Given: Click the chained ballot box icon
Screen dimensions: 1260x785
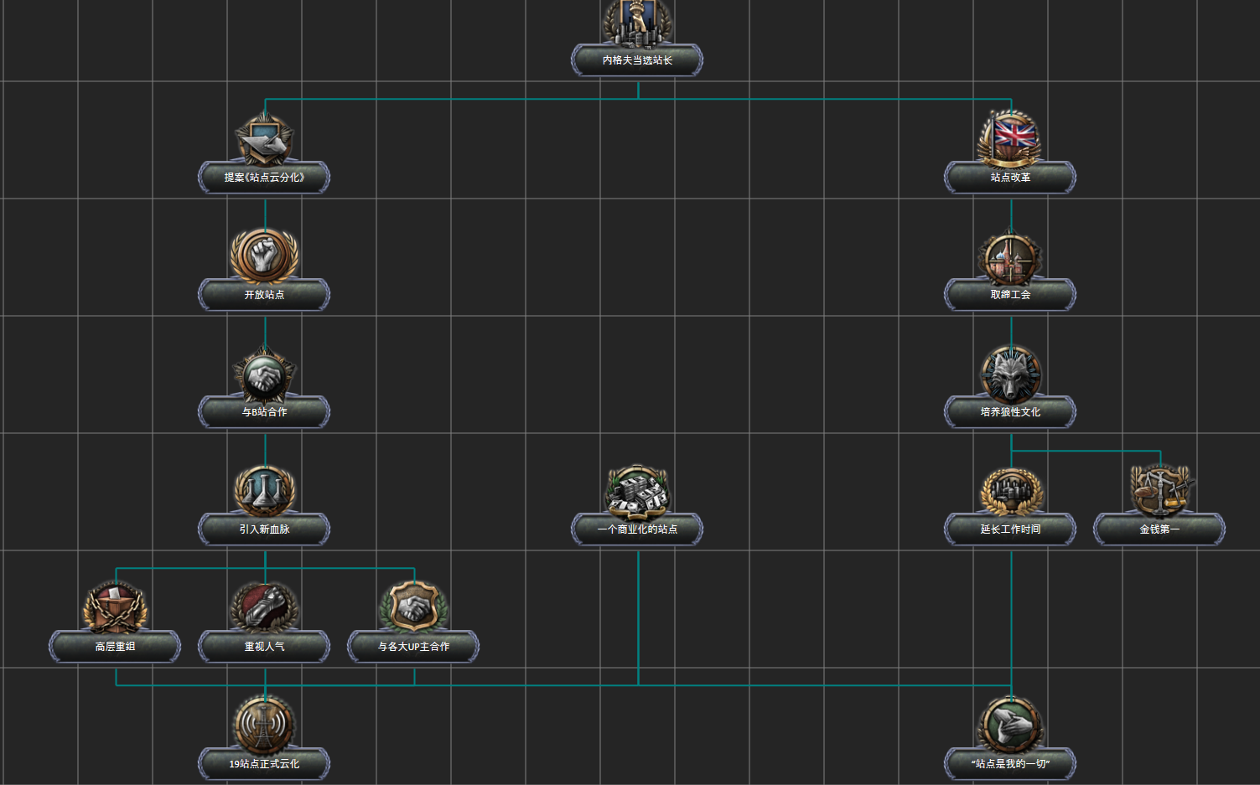Looking at the screenshot, I should 116,607.
